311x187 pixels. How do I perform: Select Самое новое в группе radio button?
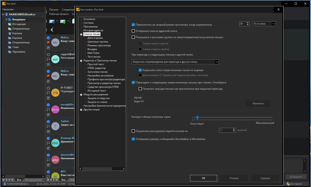pos(140,44)
